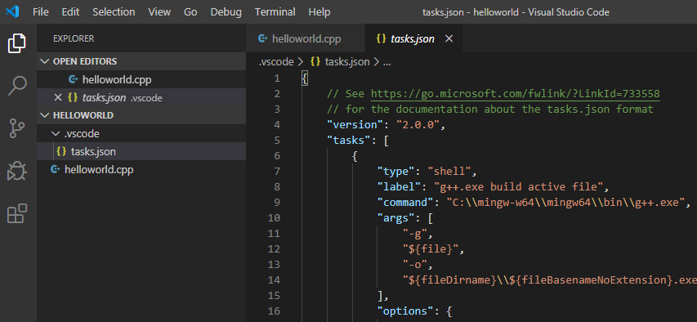Click the .vscode breadcrumb segment
The width and height of the screenshot is (697, 322).
pyautogui.click(x=275, y=62)
